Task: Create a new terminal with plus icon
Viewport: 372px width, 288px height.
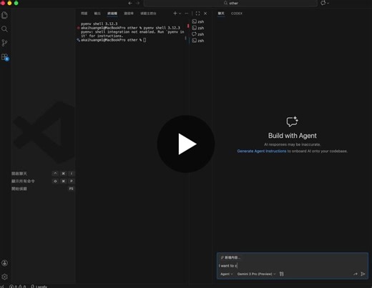Action: click(175, 14)
